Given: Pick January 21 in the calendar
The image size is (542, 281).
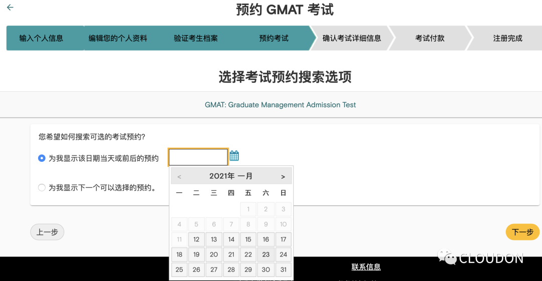Looking at the screenshot, I should 231,254.
